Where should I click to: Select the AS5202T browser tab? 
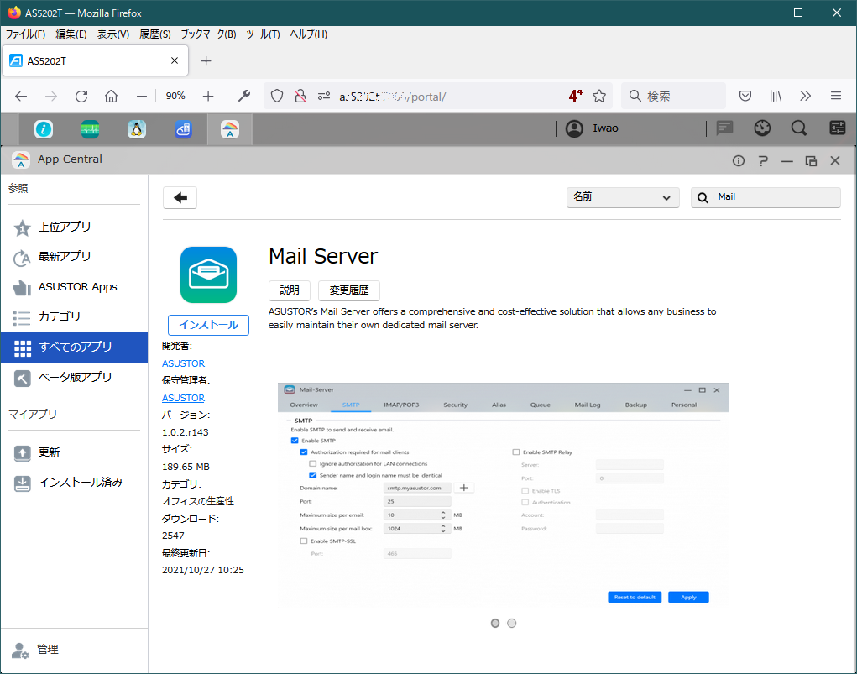point(95,60)
